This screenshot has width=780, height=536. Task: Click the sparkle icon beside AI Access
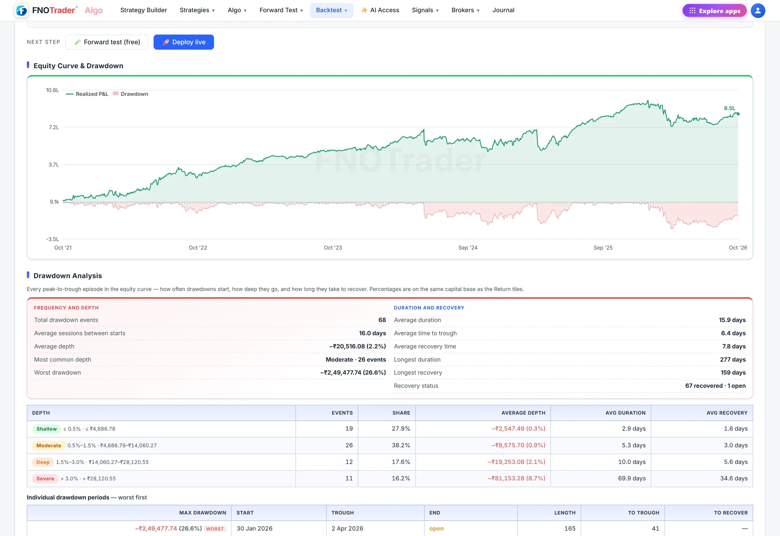coord(364,10)
